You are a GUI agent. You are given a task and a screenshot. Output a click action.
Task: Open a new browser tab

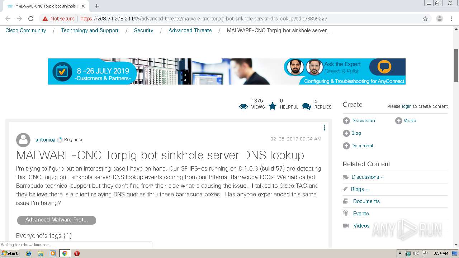(97, 6)
